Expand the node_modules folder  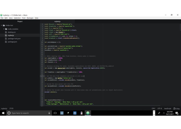point(4,29)
